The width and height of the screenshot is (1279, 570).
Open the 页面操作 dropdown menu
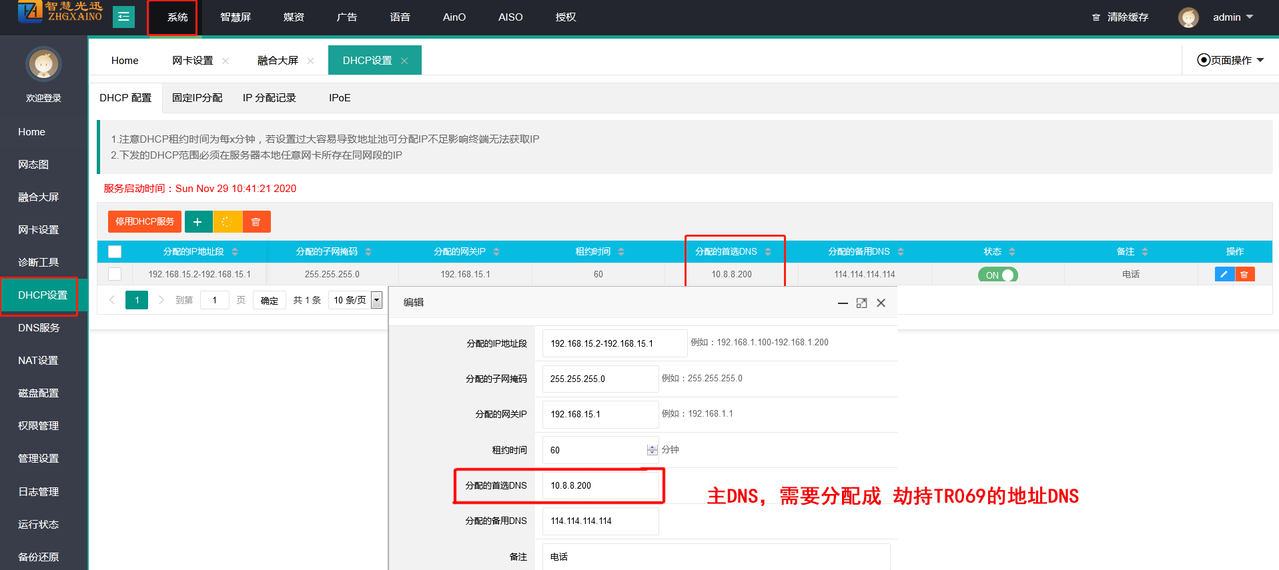(x=1230, y=60)
